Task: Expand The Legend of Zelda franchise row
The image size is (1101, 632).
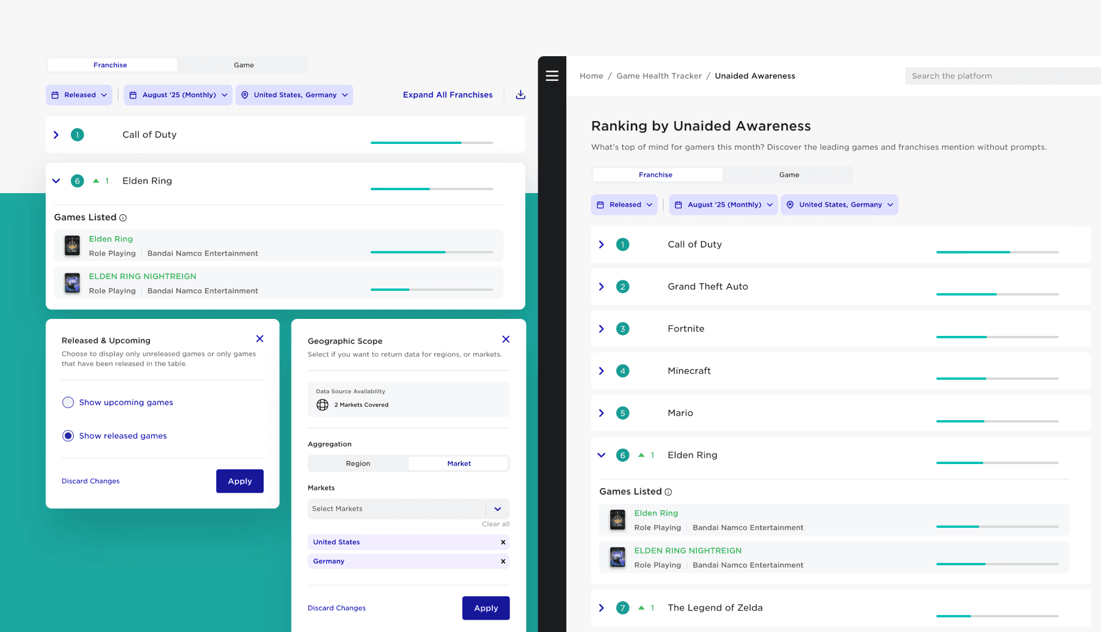Action: pyautogui.click(x=601, y=608)
